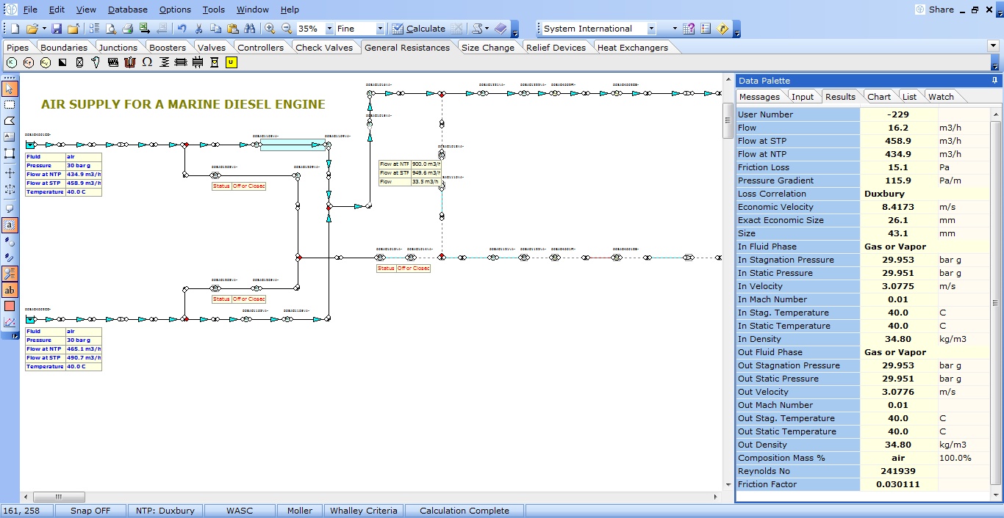Click the Print icon in toolbar
The height and width of the screenshot is (518, 1004).
coord(127,29)
